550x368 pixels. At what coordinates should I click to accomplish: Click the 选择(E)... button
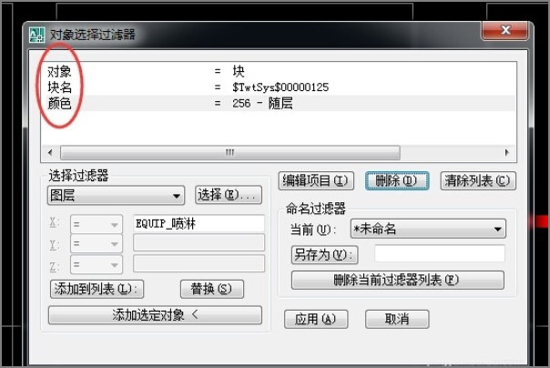(x=229, y=195)
